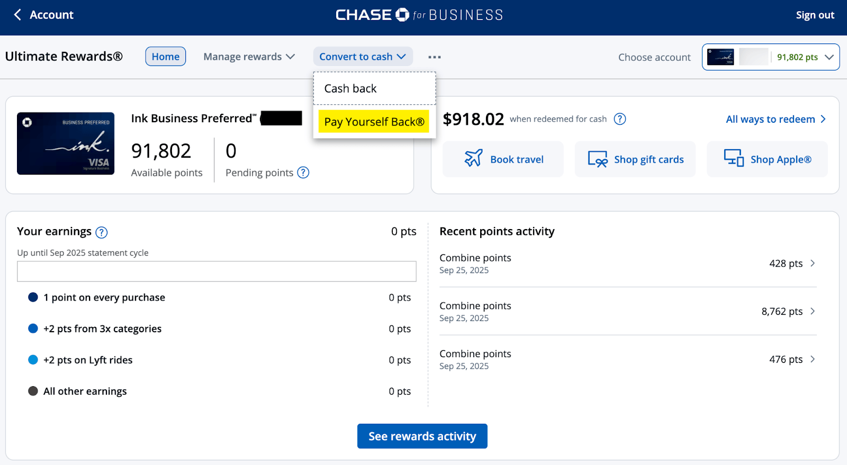Image resolution: width=847 pixels, height=465 pixels.
Task: Click the Chase octagon logo in header
Action: pyautogui.click(x=402, y=15)
